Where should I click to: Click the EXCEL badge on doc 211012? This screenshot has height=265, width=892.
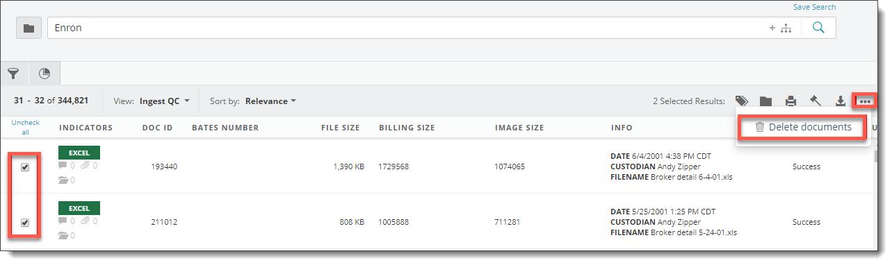[x=79, y=208]
